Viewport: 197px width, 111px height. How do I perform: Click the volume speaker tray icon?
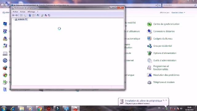click(181, 109)
